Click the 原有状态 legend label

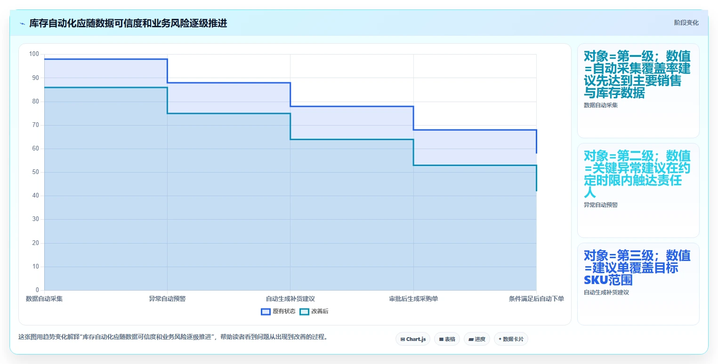284,311
